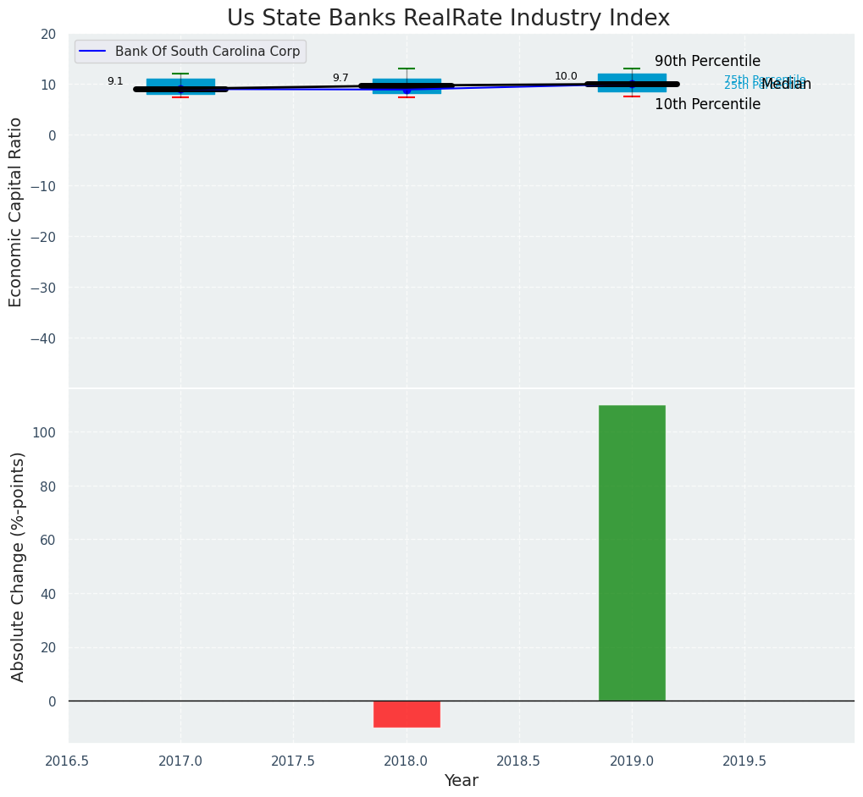Click the green upper whisker cap for 2019
The image size is (863, 797).
[632, 69]
